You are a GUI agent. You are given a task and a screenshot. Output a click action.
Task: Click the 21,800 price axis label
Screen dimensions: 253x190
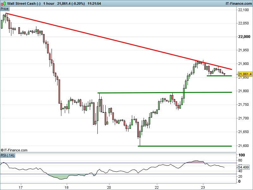(244, 91)
